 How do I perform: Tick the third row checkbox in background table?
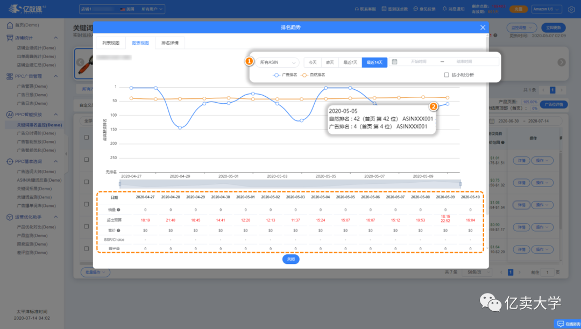tap(86, 204)
